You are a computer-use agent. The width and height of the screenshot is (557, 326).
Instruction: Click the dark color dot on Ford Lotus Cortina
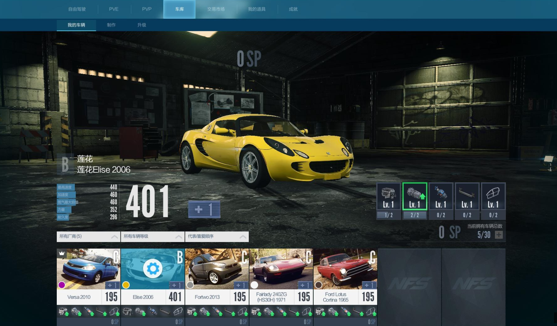pos(319,285)
